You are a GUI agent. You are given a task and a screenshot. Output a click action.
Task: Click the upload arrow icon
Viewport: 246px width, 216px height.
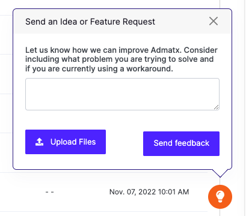(x=40, y=142)
